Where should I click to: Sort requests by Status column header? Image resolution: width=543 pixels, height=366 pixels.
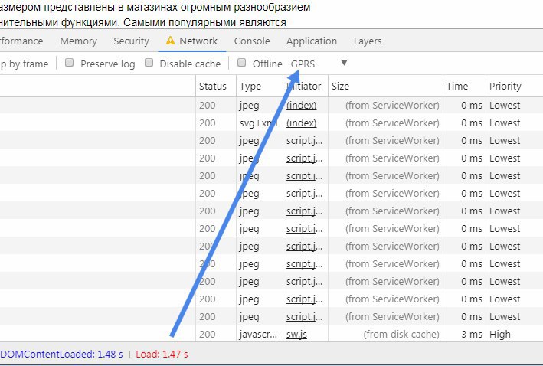tap(213, 87)
